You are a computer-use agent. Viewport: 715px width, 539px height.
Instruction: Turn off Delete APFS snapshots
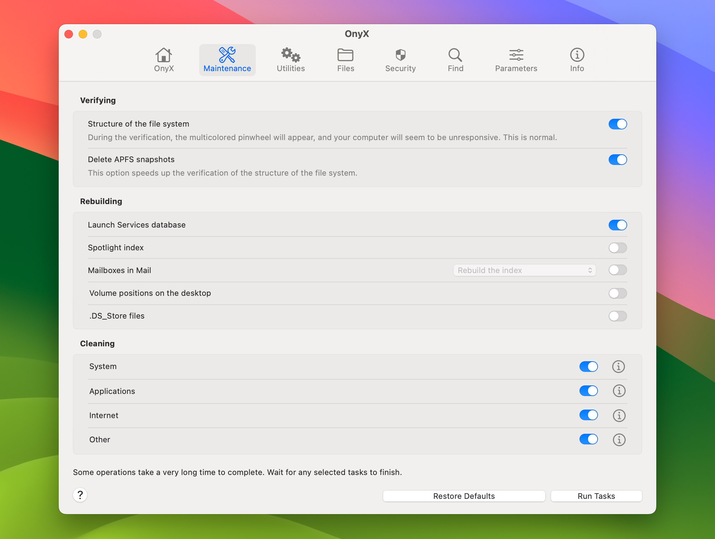point(618,160)
